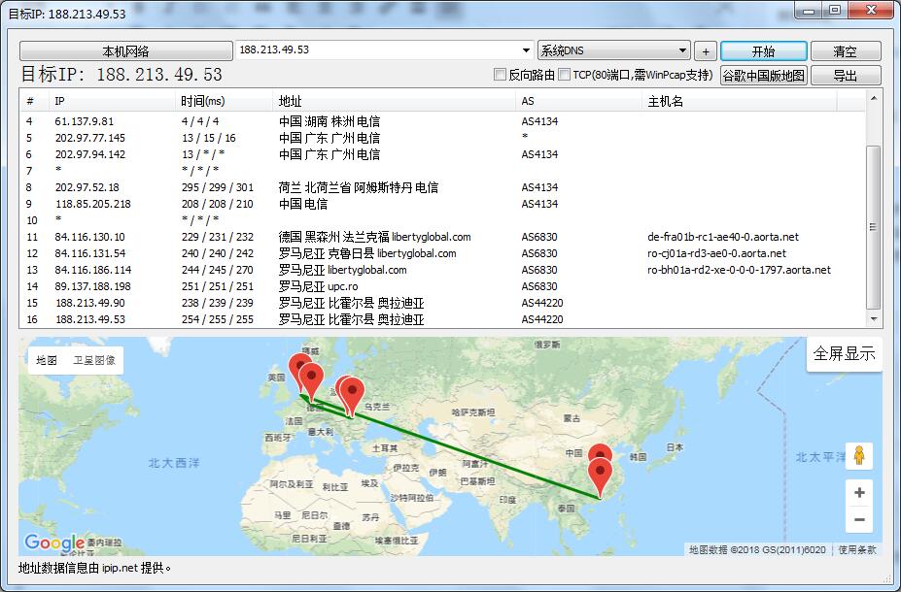This screenshot has width=901, height=592.
Task: Open the 系统DNS dropdown list
Action: tap(683, 50)
